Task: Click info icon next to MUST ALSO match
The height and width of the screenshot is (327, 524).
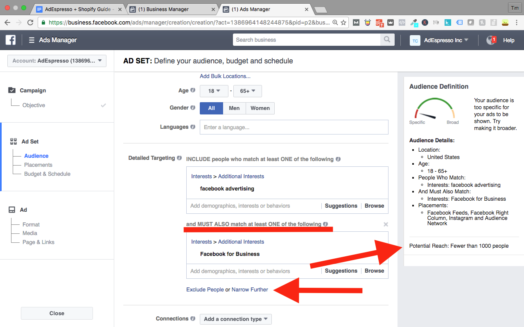Action: coord(325,224)
